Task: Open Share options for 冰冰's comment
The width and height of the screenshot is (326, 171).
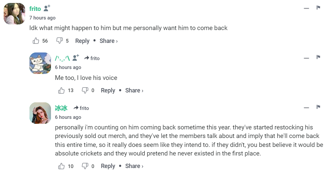Action: point(134,166)
